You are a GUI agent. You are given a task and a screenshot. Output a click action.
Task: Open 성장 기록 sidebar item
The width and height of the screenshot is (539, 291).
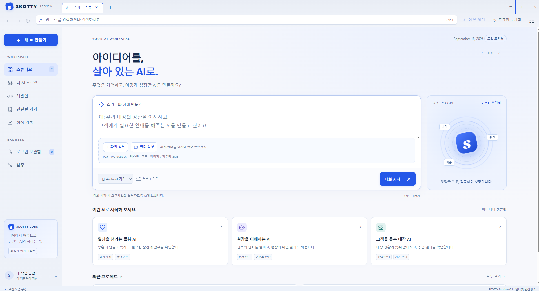tap(31, 123)
